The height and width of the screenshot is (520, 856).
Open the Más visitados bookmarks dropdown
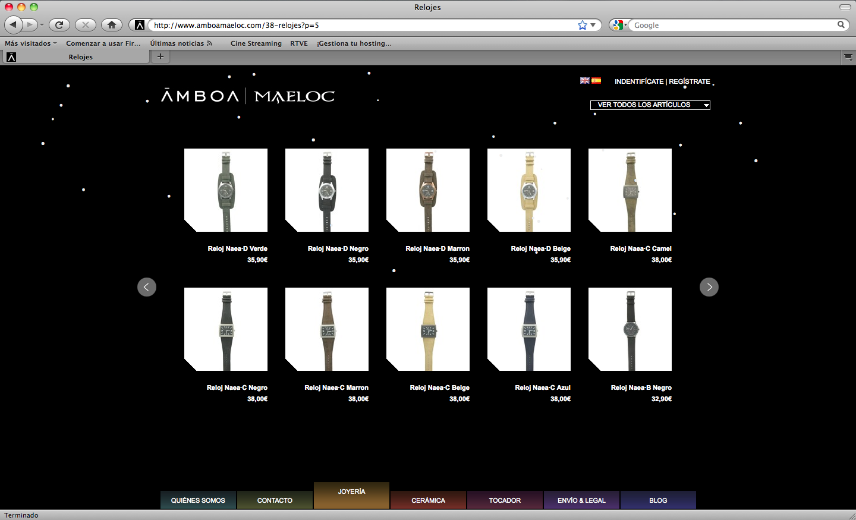[x=30, y=43]
